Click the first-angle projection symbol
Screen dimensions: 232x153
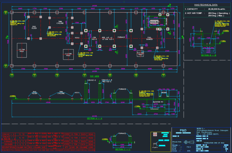(x=189, y=142)
